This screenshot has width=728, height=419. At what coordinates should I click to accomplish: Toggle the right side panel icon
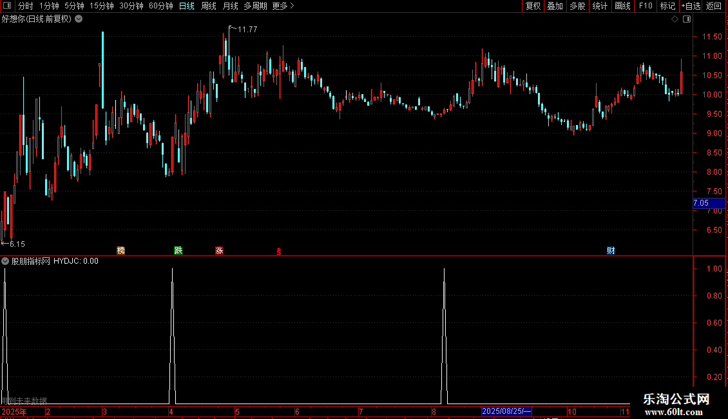687,19
